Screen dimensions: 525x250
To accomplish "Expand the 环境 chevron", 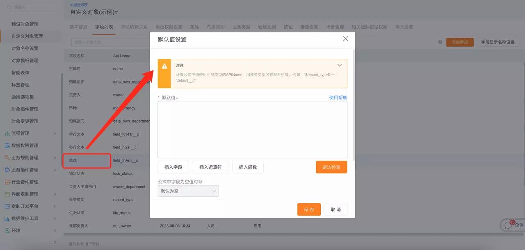I will 55,230.
